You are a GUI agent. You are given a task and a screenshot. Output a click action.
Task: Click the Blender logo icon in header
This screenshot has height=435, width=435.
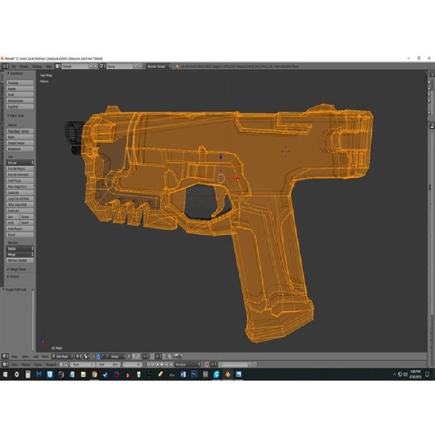pyautogui.click(x=177, y=66)
